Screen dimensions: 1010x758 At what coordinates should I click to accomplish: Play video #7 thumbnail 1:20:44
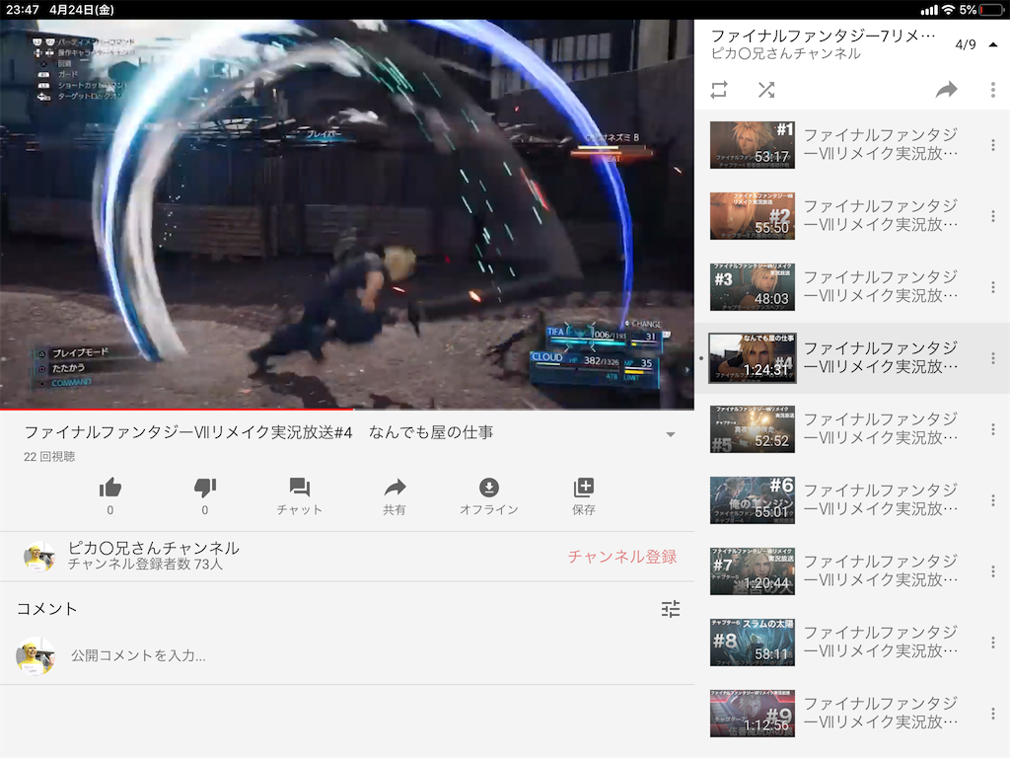(753, 571)
